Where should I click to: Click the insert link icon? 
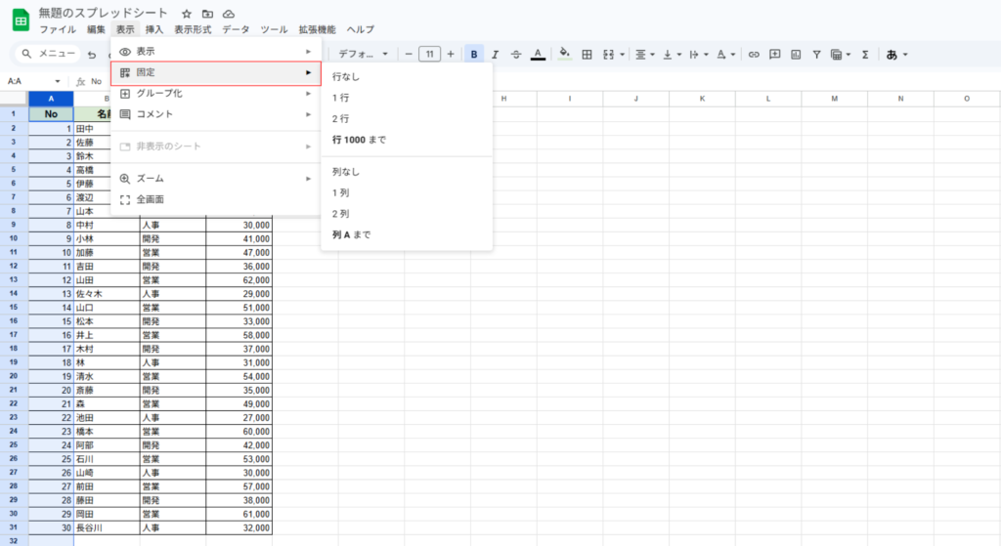click(x=754, y=55)
